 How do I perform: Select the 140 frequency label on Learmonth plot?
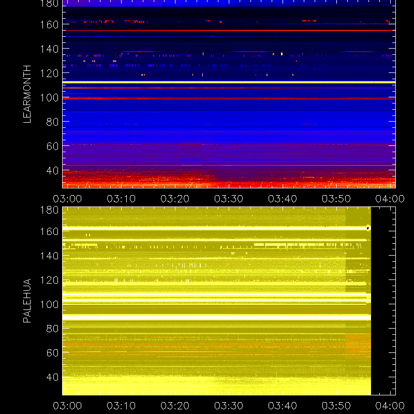coord(49,49)
